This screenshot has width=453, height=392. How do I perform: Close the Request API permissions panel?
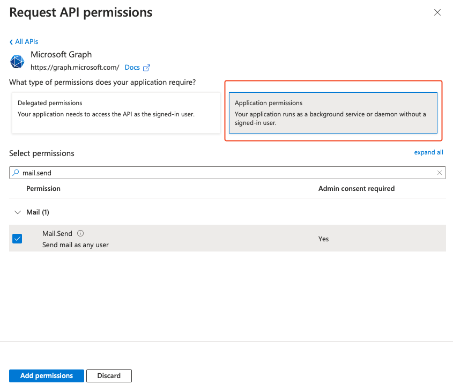[x=437, y=12]
